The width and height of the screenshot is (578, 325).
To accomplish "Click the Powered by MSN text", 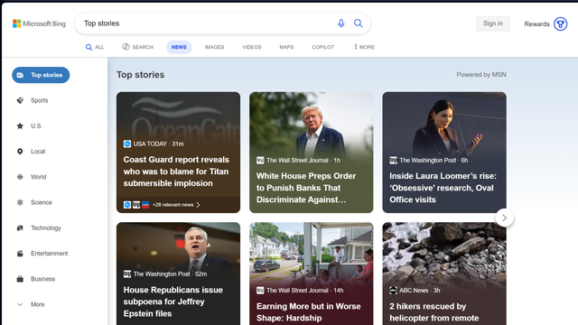I will [481, 74].
